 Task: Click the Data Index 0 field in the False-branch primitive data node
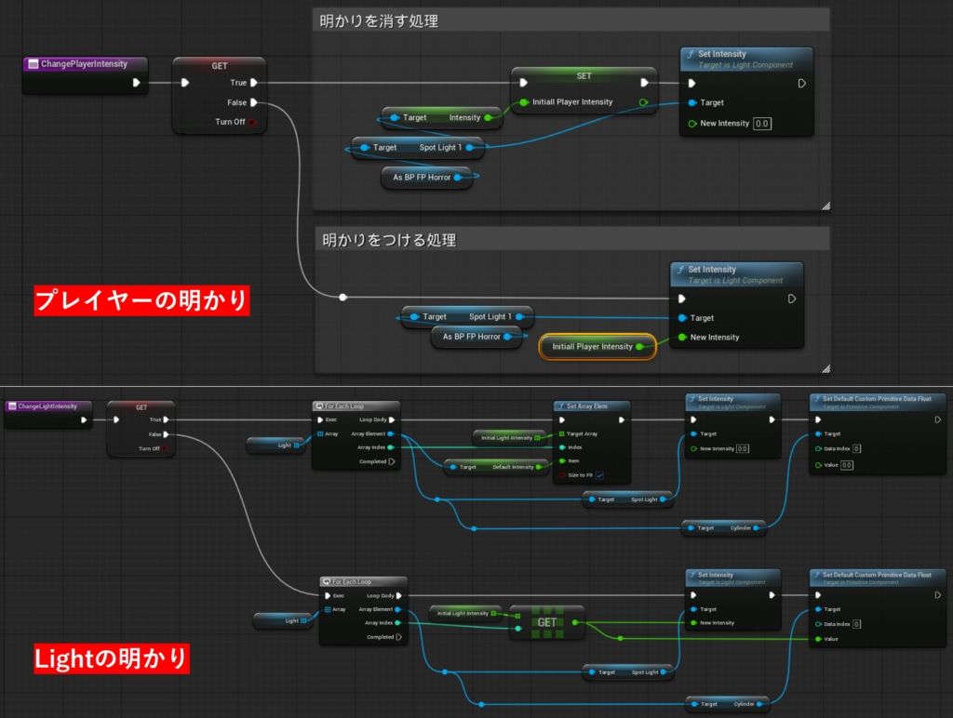pos(856,624)
